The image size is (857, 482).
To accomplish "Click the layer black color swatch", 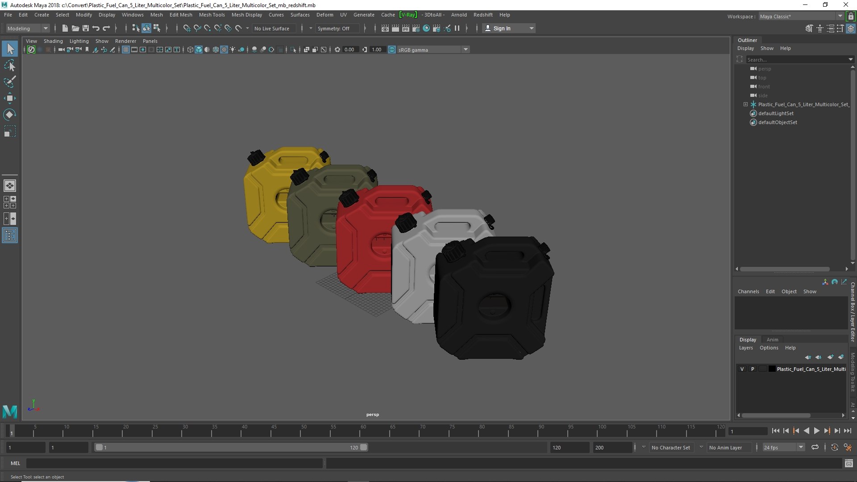I will [x=772, y=369].
